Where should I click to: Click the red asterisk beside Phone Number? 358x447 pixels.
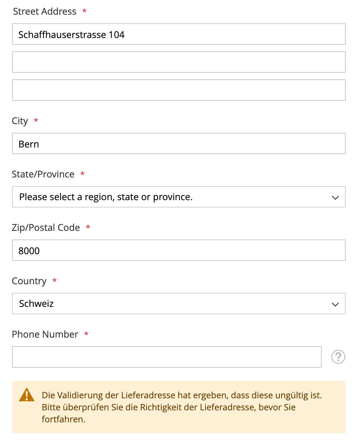(x=86, y=334)
